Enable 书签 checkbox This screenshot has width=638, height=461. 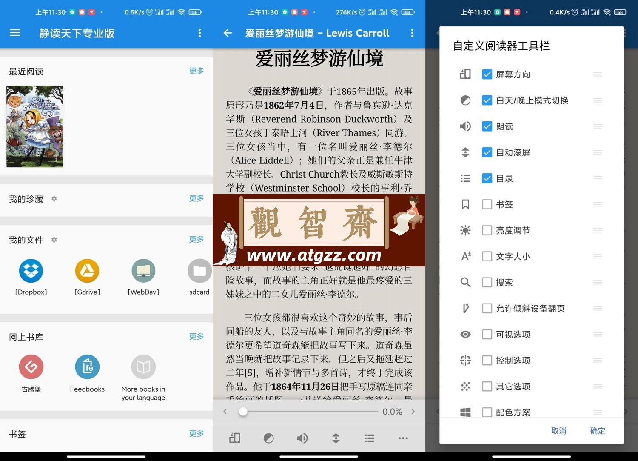coord(487,204)
